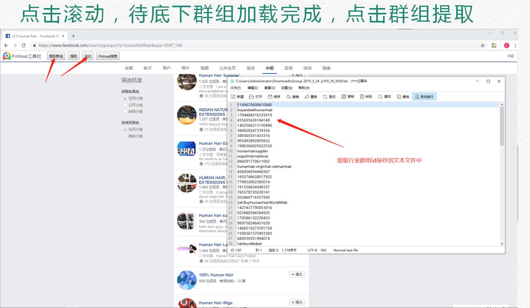
Task: Click the 滚动 button on Pintreel toolbar
Action: tap(87, 56)
